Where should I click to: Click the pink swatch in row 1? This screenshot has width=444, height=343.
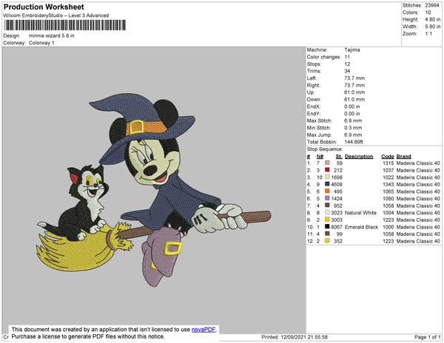327,163
